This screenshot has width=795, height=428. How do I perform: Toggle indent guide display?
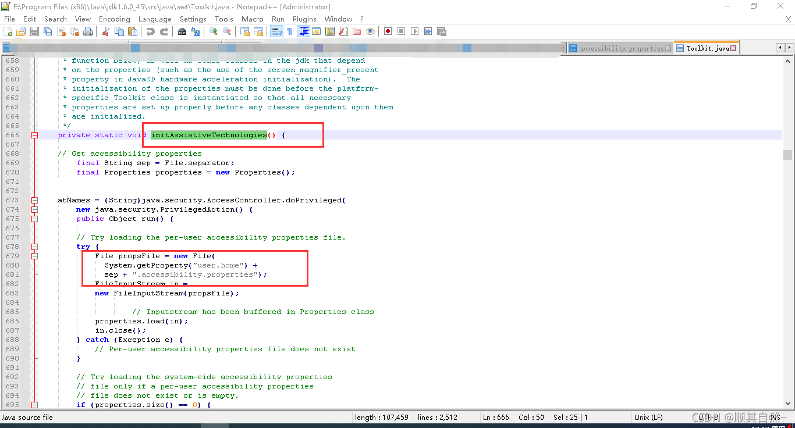point(303,31)
